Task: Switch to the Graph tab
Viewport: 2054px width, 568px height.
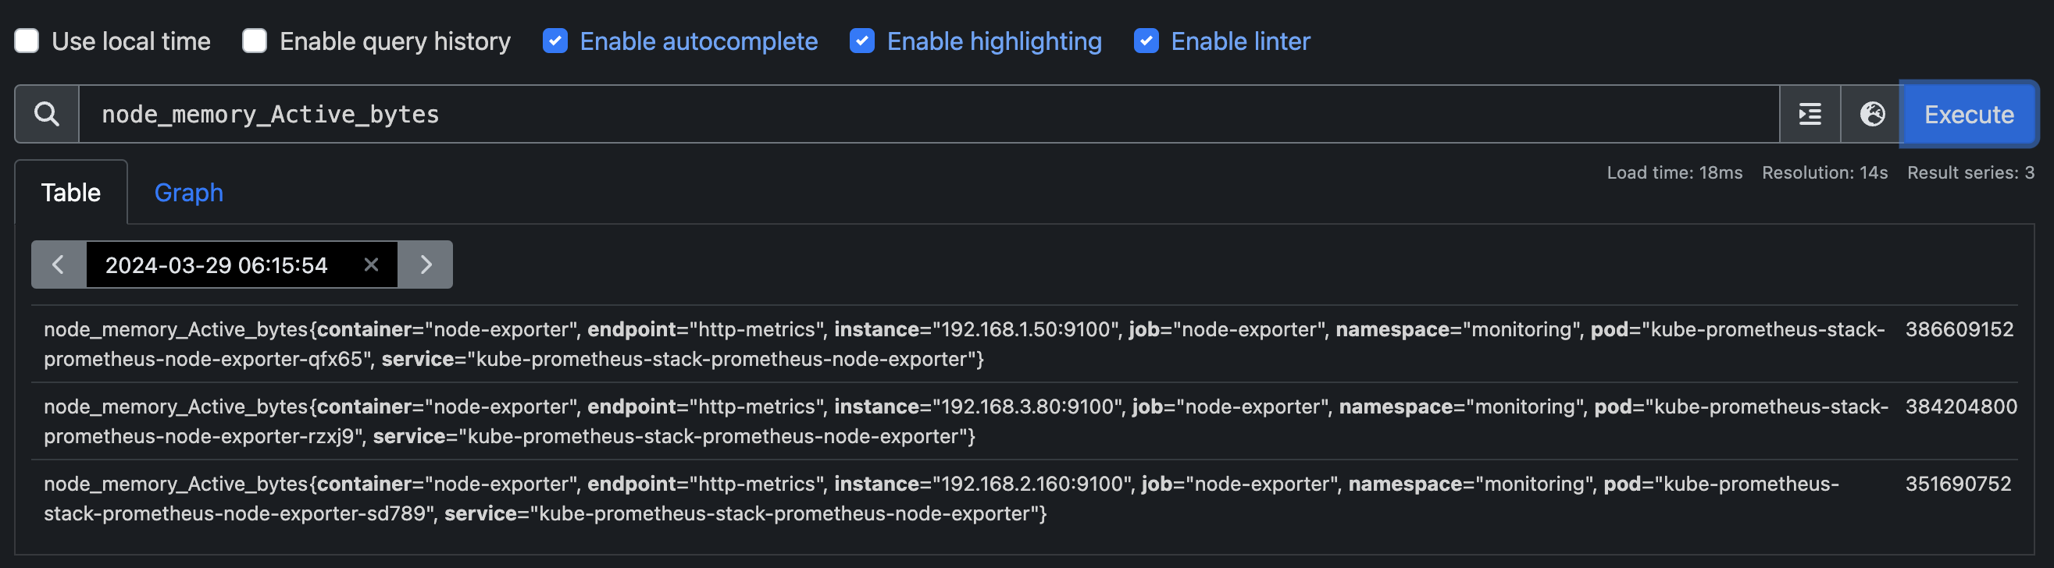Action: coord(188,193)
